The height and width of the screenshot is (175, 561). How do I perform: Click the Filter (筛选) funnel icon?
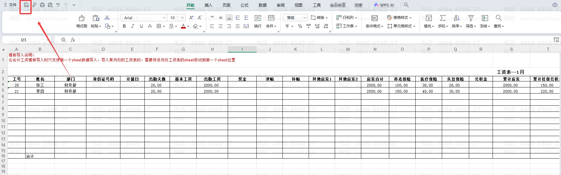point(471,18)
